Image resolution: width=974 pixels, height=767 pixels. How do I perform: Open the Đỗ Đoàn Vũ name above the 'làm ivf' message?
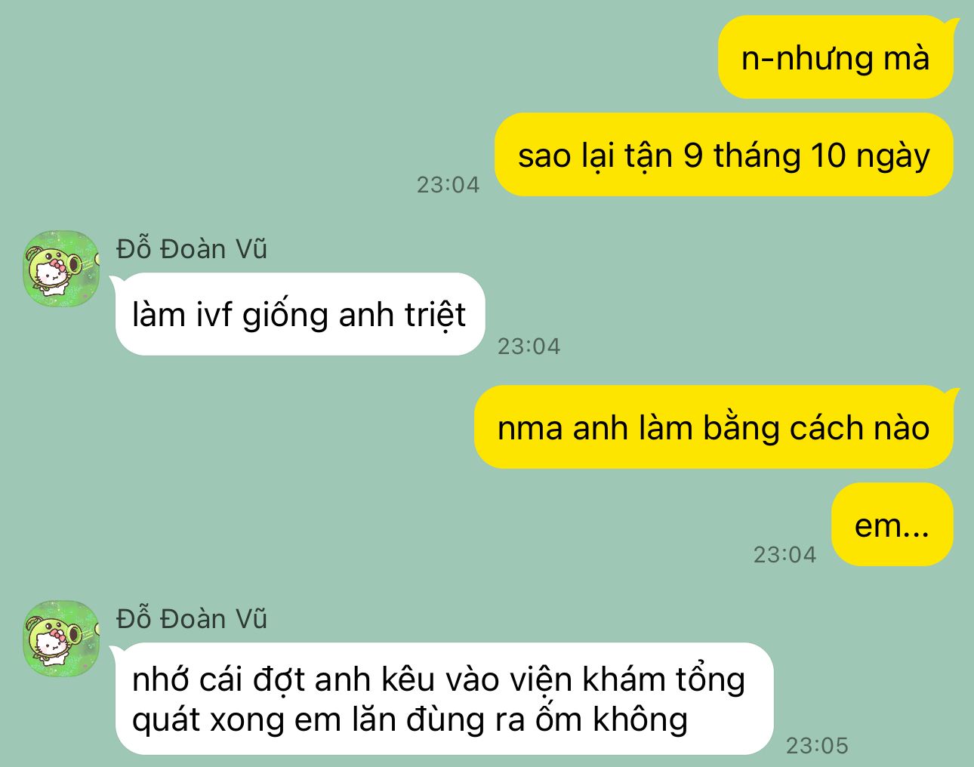tap(192, 249)
